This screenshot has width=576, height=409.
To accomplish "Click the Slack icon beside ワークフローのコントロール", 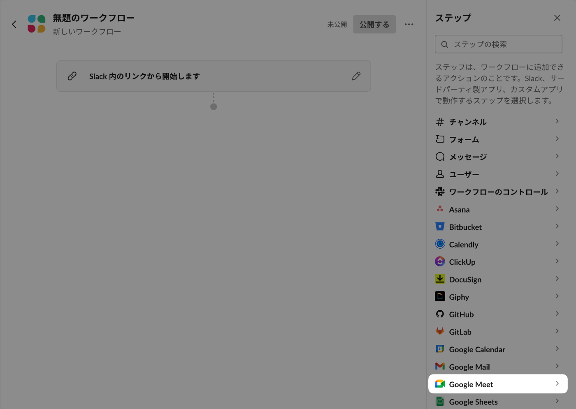I will click(440, 192).
